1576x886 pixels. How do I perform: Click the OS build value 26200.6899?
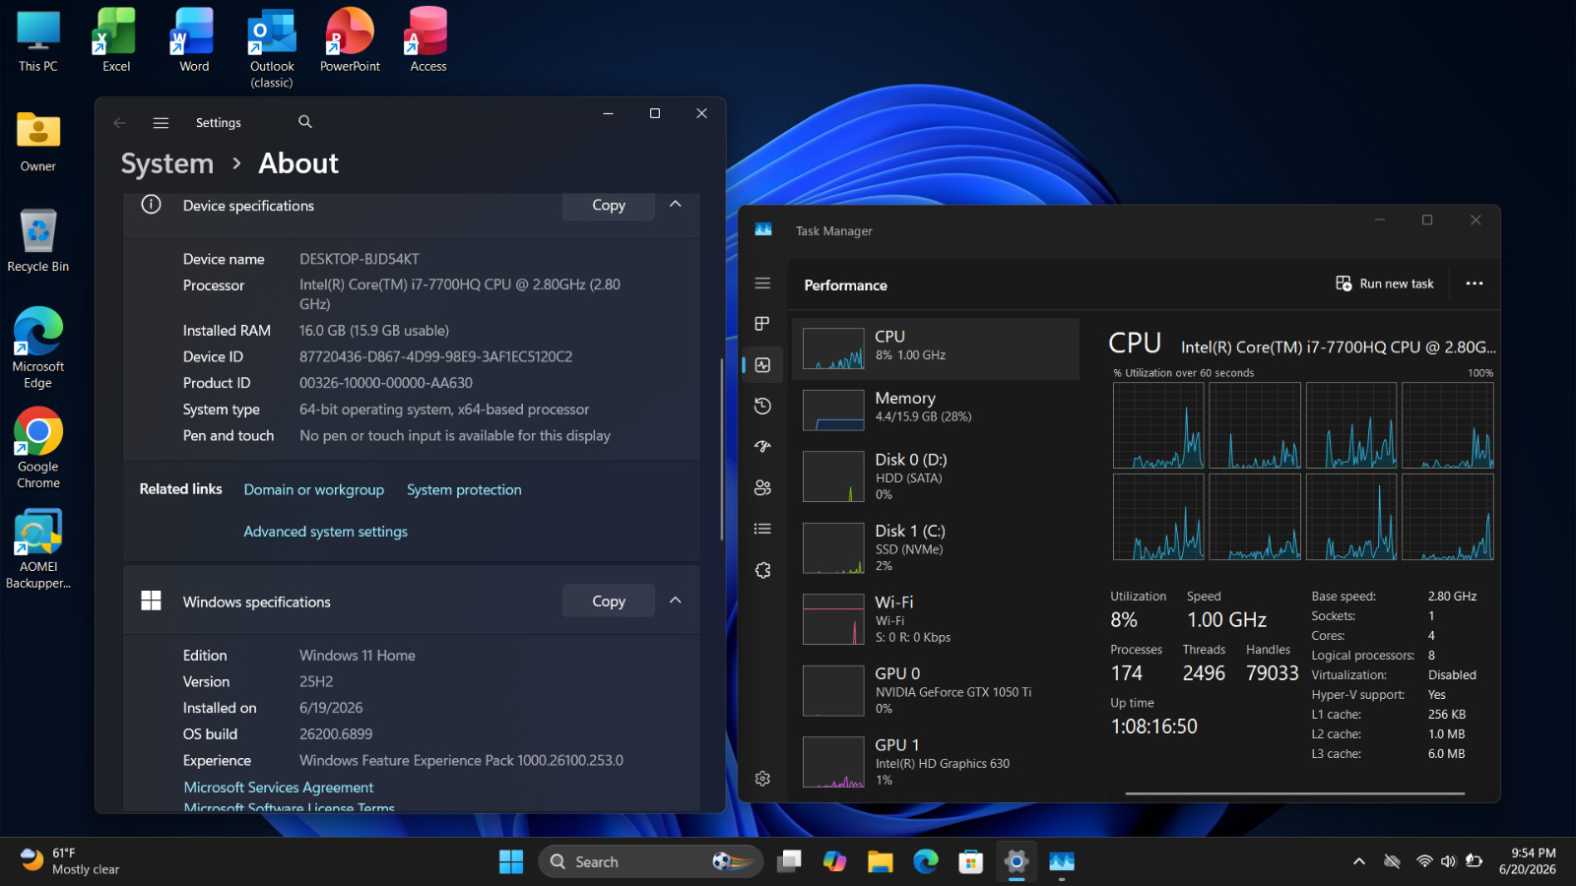[x=336, y=734]
